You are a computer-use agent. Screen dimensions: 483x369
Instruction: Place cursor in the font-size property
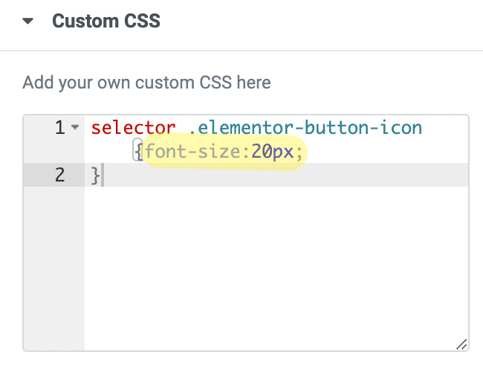pyautogui.click(x=193, y=151)
